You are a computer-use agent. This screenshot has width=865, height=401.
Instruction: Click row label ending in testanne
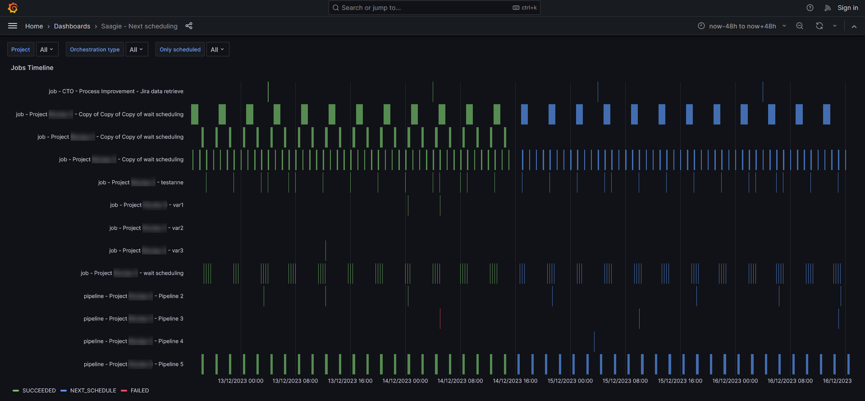(x=141, y=183)
